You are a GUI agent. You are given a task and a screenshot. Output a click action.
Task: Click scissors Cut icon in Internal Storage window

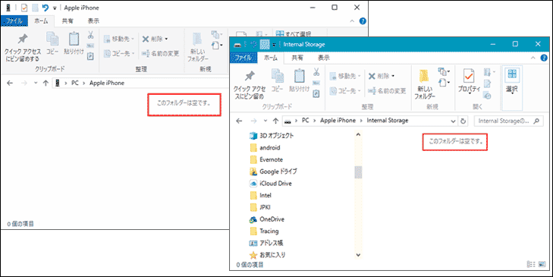pyautogui.click(x=316, y=72)
